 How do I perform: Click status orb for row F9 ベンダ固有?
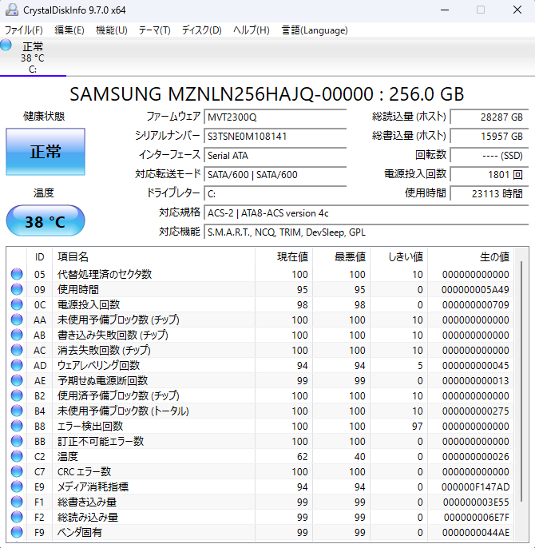click(17, 532)
